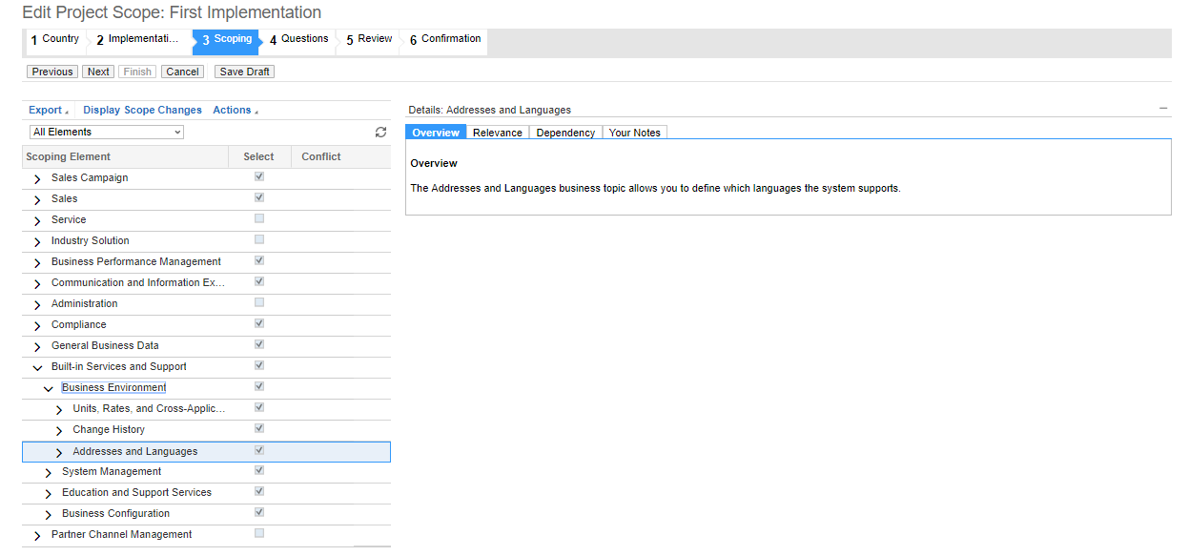Open the Your Notes tab
This screenshot has width=1189, height=556.
pyautogui.click(x=634, y=133)
